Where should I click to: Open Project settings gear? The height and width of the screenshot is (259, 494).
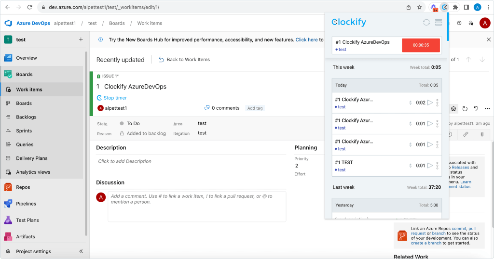9,251
